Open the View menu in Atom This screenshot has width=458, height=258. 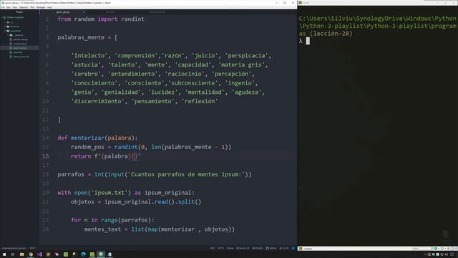point(14,7)
